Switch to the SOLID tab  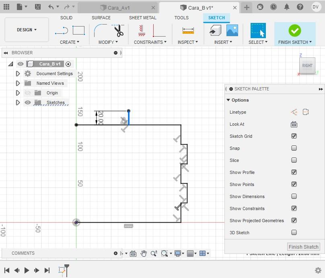click(66, 18)
